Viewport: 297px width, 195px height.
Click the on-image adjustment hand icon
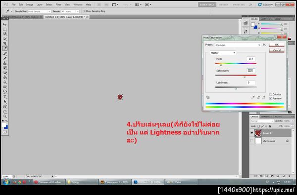[x=208, y=97]
